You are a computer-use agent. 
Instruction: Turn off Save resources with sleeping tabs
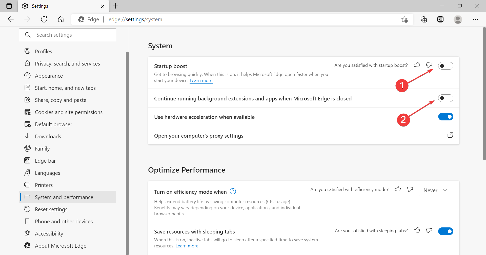[445, 231]
